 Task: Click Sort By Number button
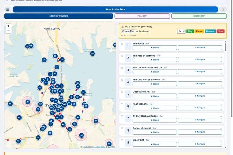click(59, 16)
